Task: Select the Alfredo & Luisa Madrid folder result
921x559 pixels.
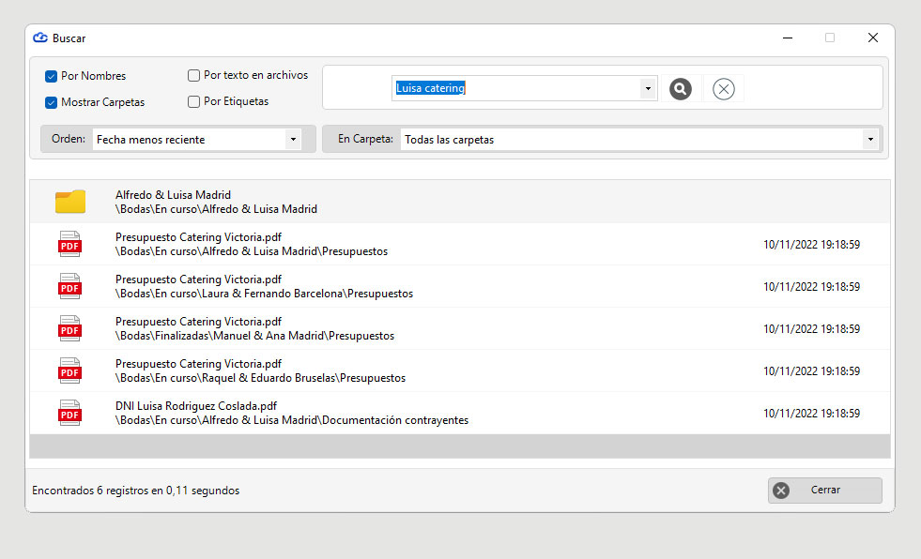Action: [460, 202]
